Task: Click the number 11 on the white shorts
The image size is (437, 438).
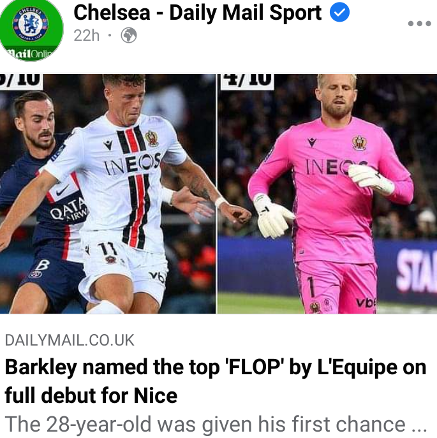Action: (107, 249)
